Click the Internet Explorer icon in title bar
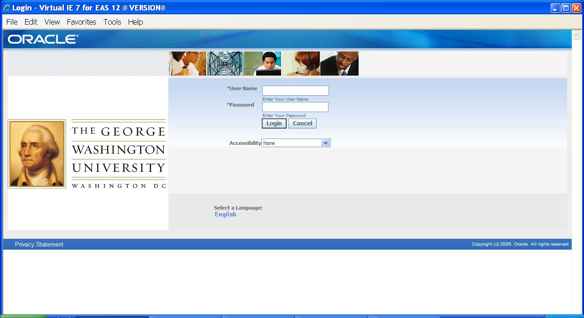The height and width of the screenshot is (318, 584). [x=6, y=7]
